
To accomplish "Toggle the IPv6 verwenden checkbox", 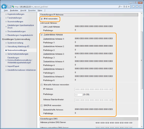I will [41, 19].
